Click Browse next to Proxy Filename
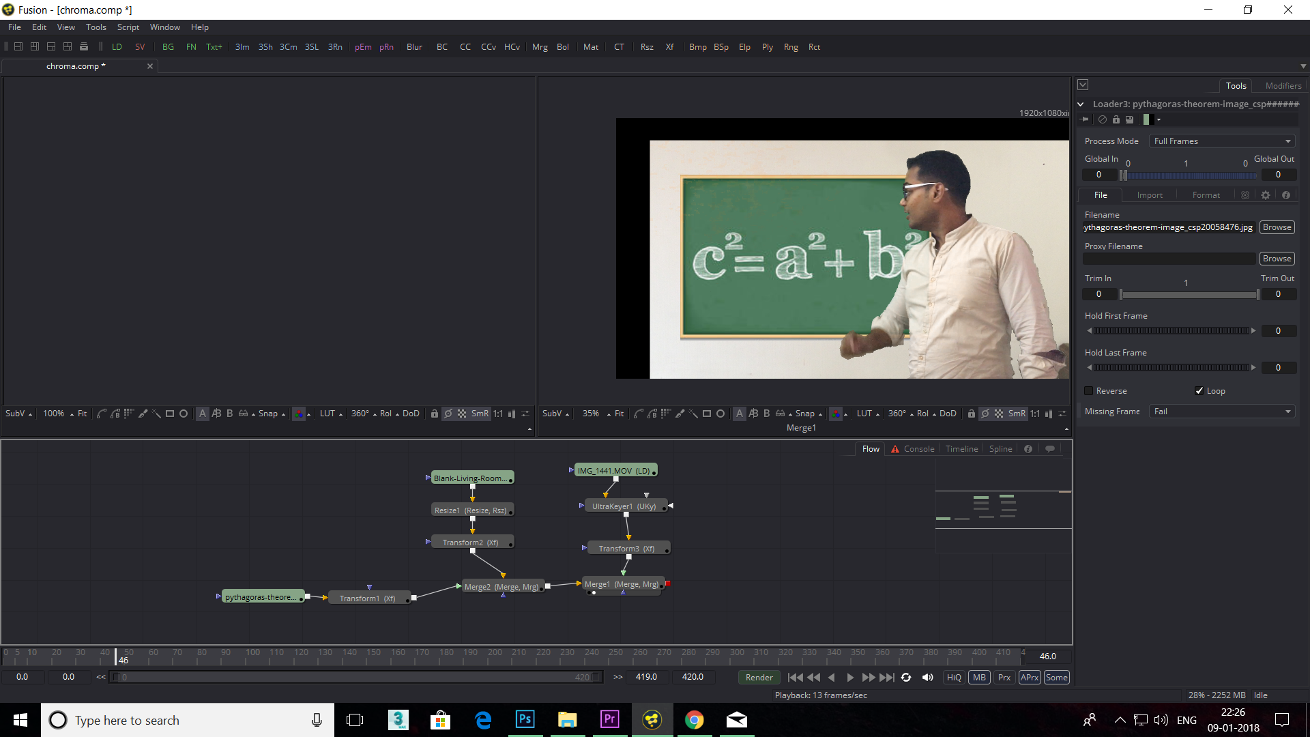 [x=1277, y=259]
